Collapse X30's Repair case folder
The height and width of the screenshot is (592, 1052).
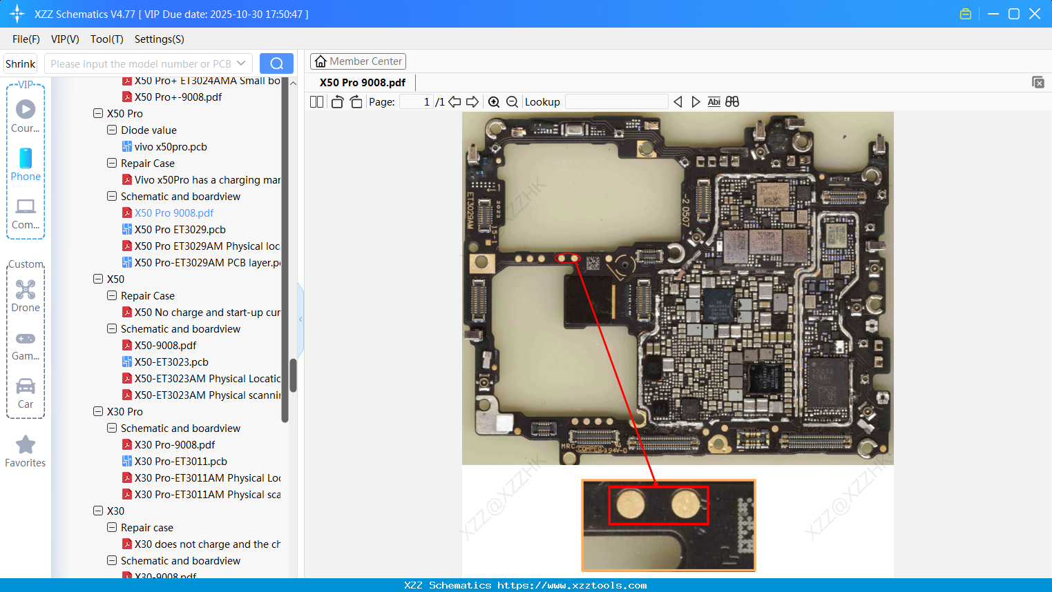[x=112, y=527]
